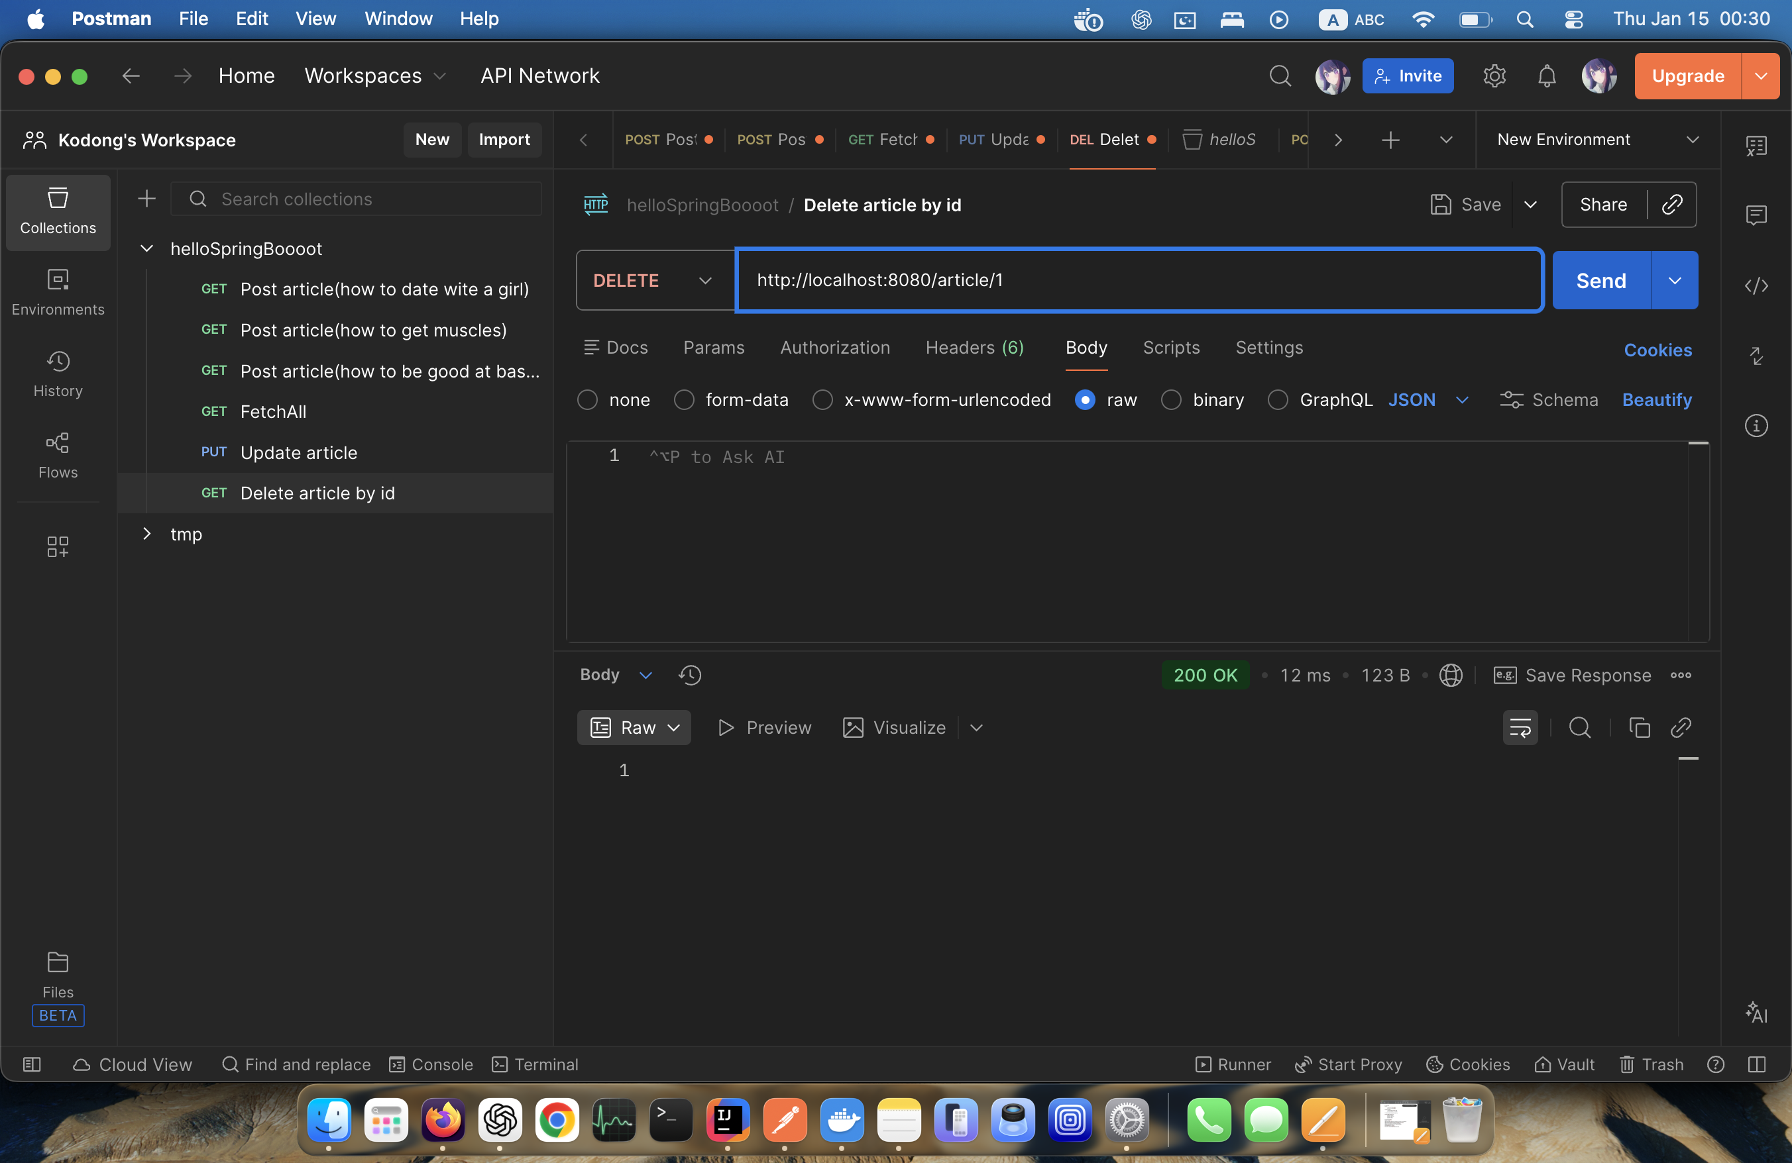Click the response history clock icon
The width and height of the screenshot is (1792, 1163).
[689, 675]
